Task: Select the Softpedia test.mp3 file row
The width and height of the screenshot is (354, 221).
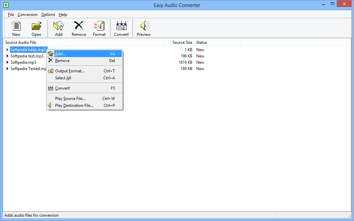Action: [x=27, y=56]
